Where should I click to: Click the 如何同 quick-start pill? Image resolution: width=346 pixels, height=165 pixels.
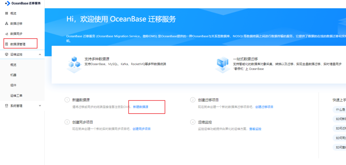pyautogui.click(x=339, y=138)
